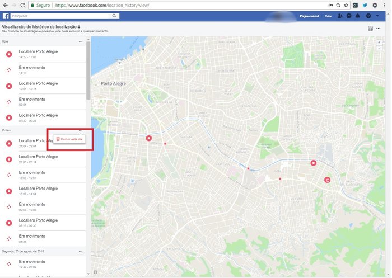
Task: Open Chrome's three-dot menu
Action: [x=384, y=5]
